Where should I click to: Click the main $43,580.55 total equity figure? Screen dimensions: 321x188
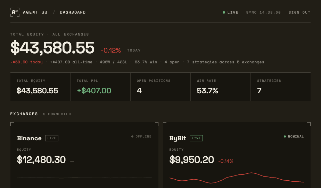(52, 48)
